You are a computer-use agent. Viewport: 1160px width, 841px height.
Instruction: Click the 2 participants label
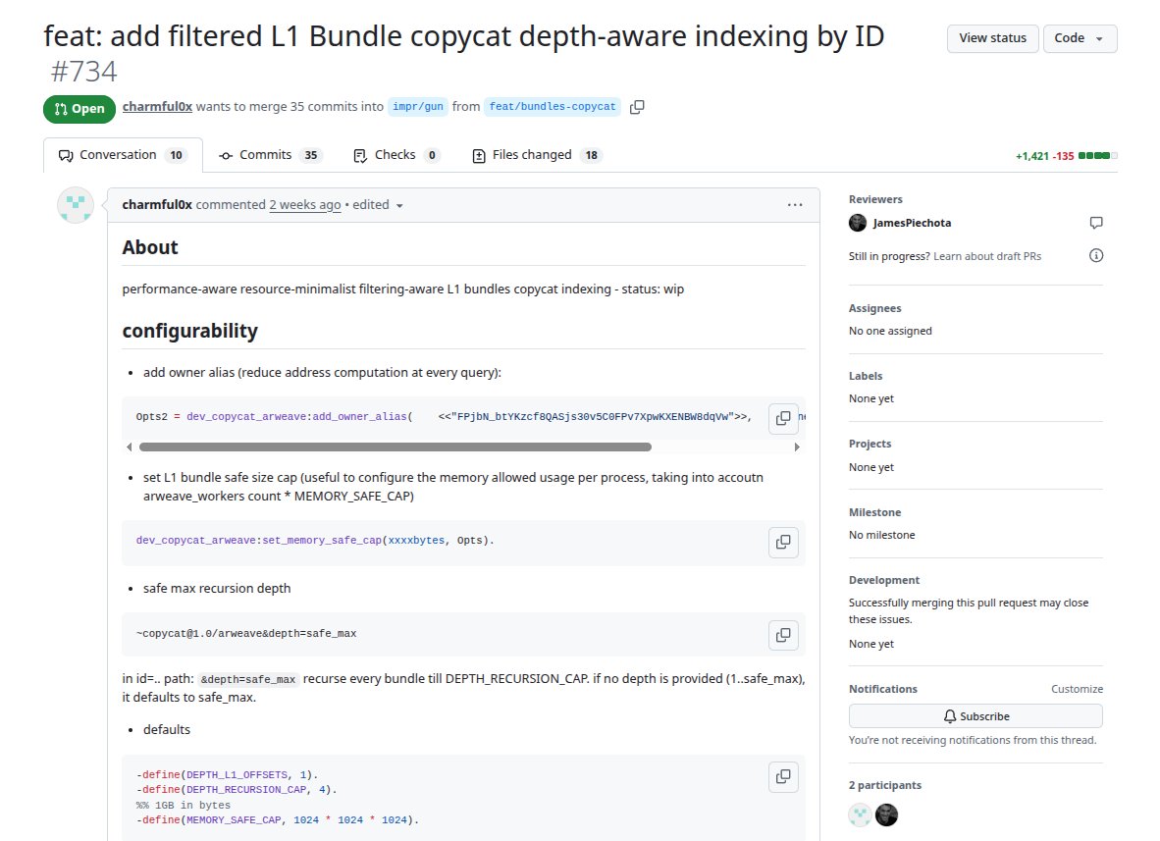click(x=885, y=785)
